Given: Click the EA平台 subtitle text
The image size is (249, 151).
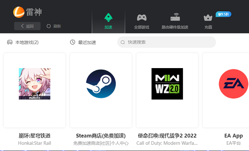Looking at the screenshot, I should tap(233, 143).
